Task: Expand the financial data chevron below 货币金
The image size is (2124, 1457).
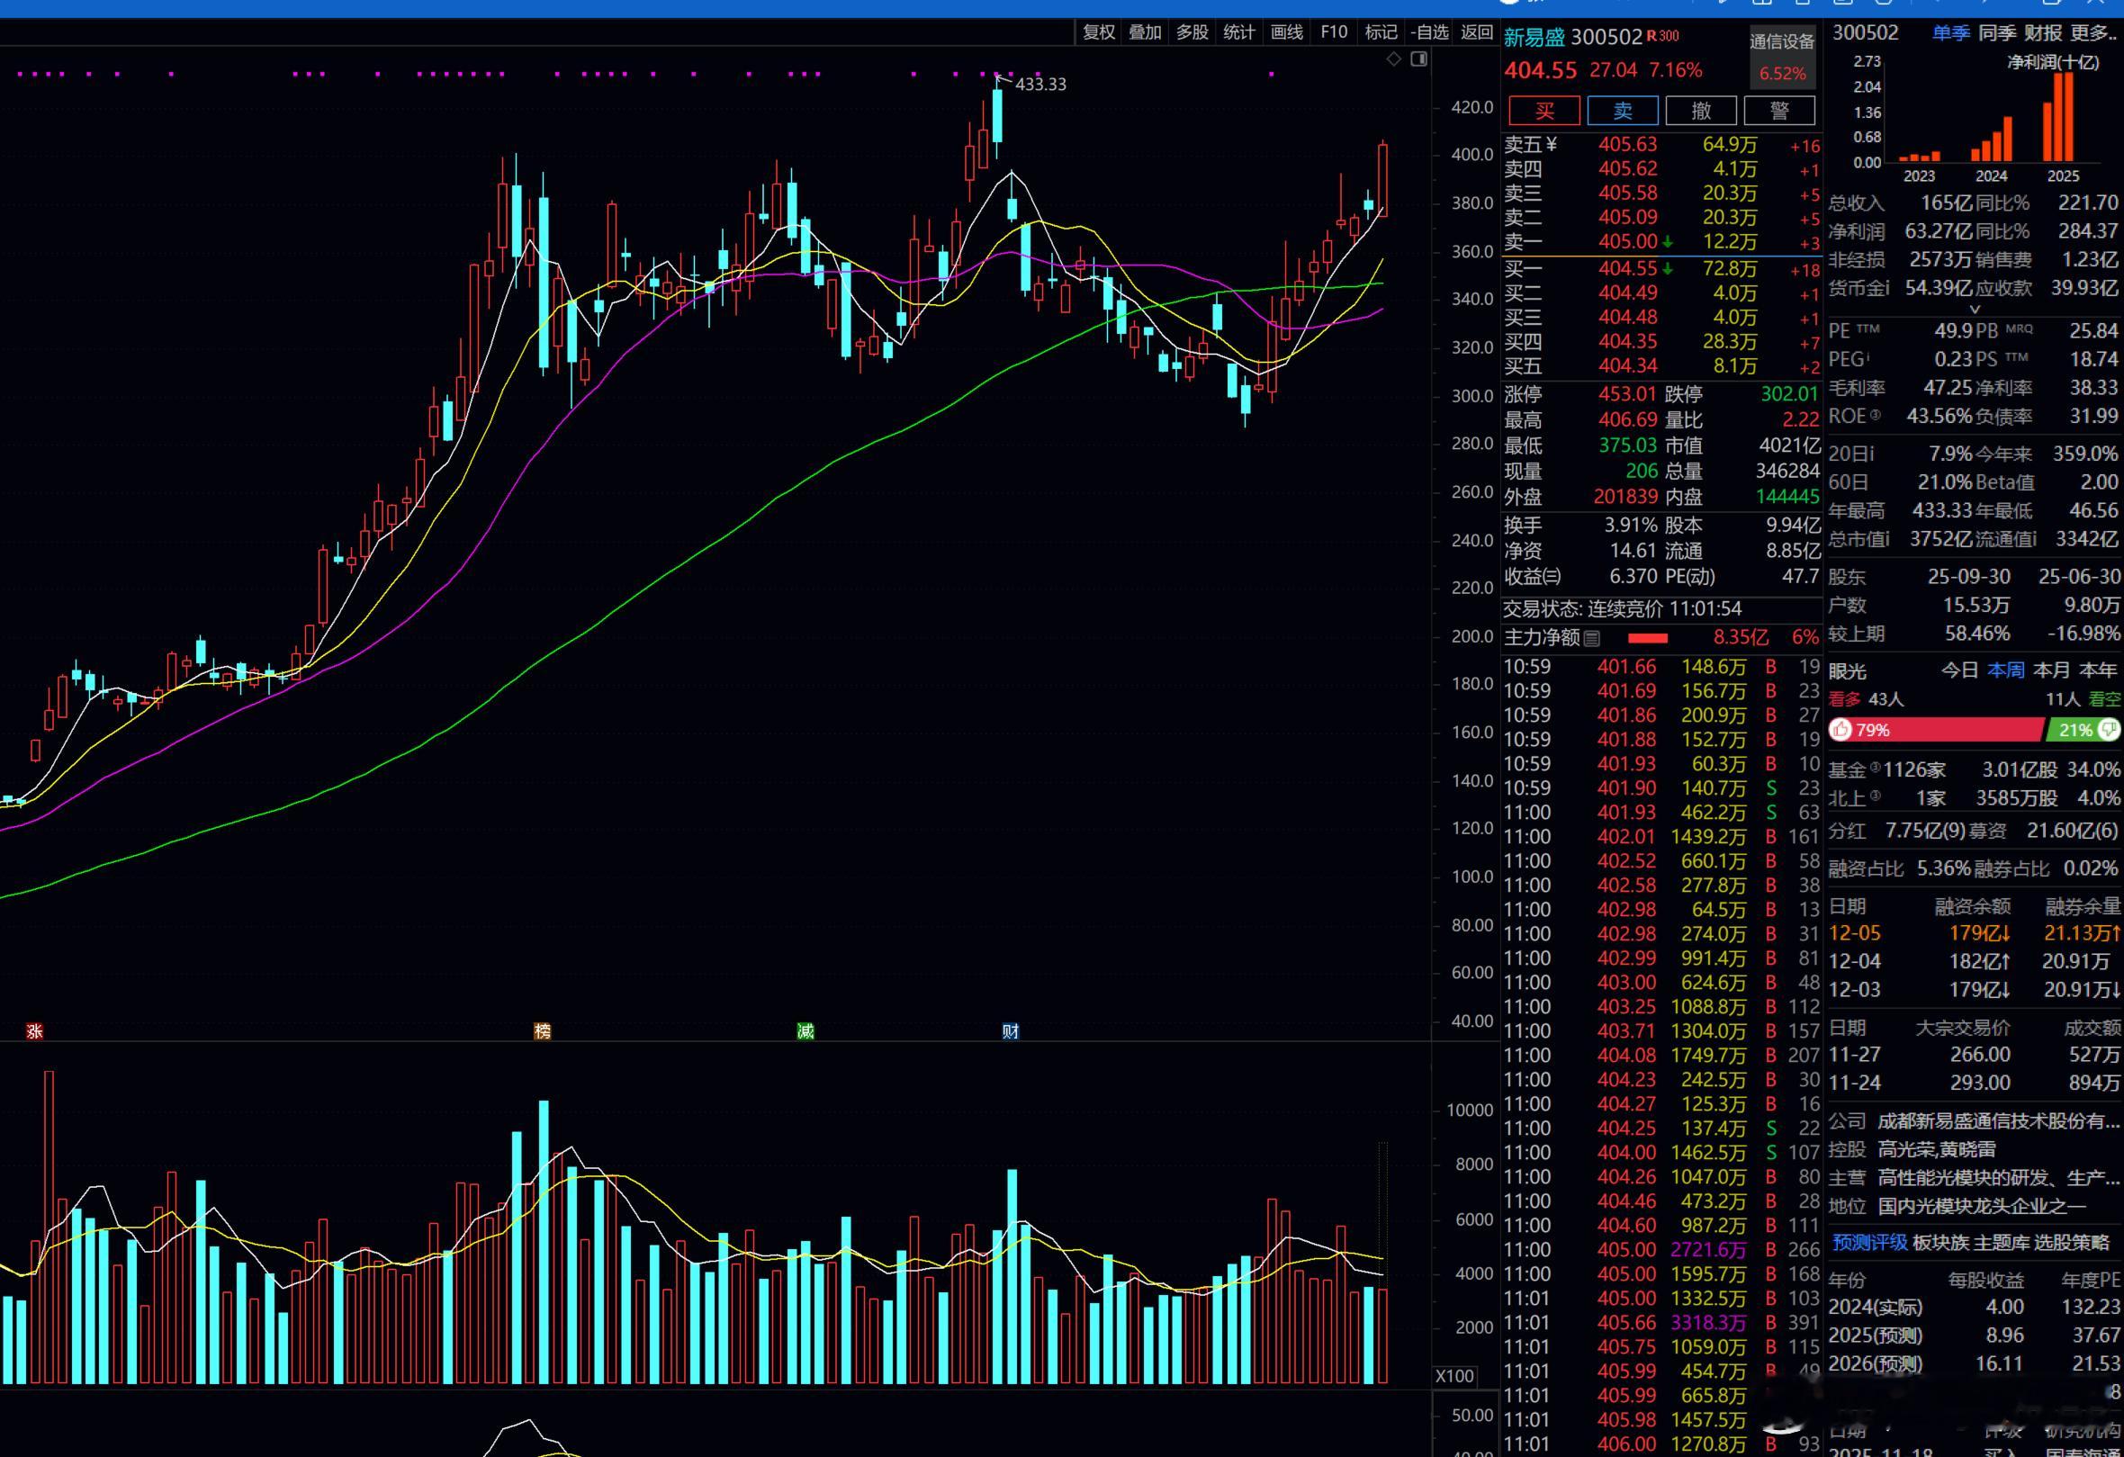Action: coord(1974,310)
